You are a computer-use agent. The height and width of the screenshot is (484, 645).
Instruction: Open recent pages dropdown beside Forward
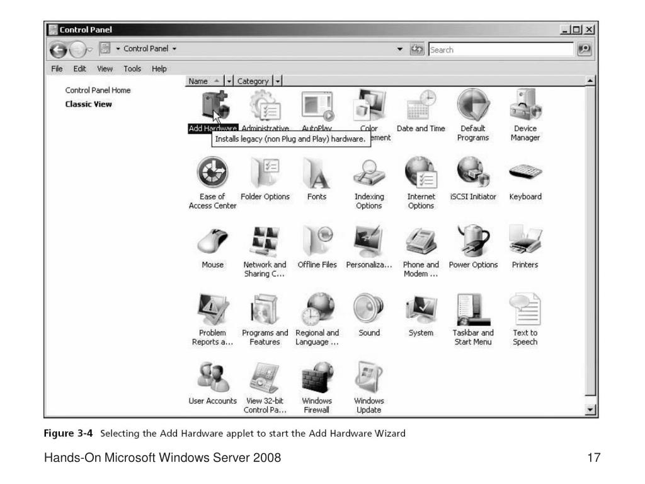pos(89,50)
